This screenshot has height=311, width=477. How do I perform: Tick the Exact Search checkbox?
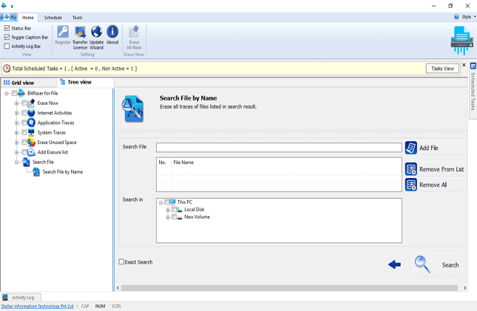pos(122,262)
